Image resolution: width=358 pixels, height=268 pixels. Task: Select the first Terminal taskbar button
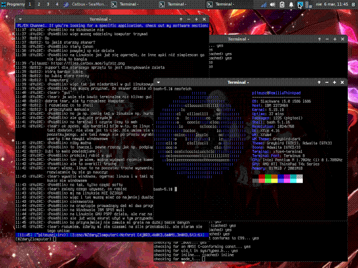[133, 4]
